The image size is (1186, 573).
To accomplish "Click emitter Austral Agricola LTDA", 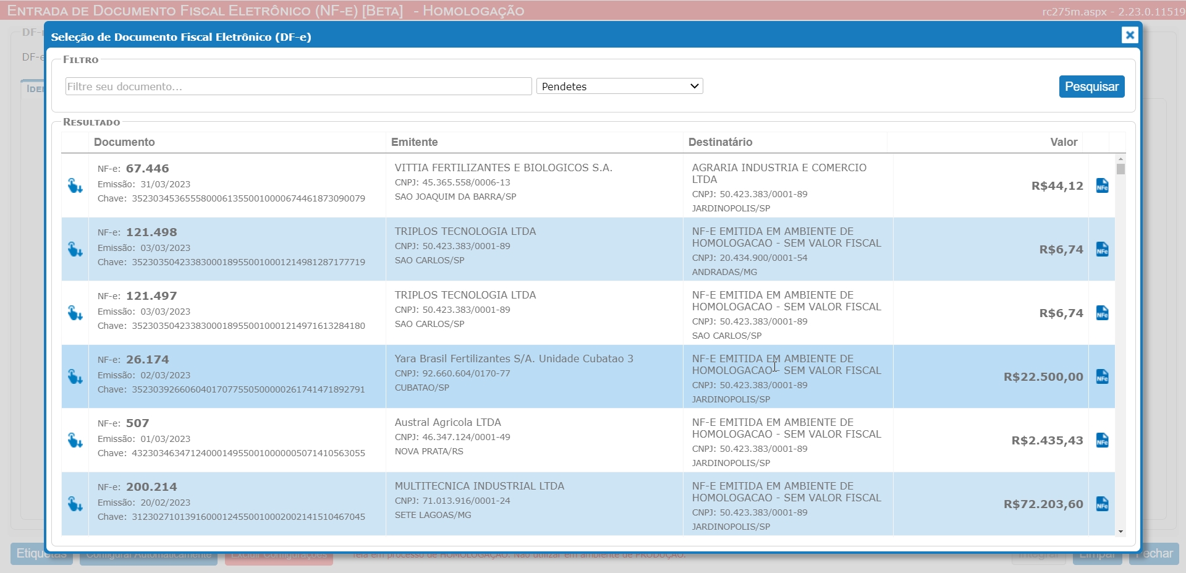I will [x=448, y=422].
